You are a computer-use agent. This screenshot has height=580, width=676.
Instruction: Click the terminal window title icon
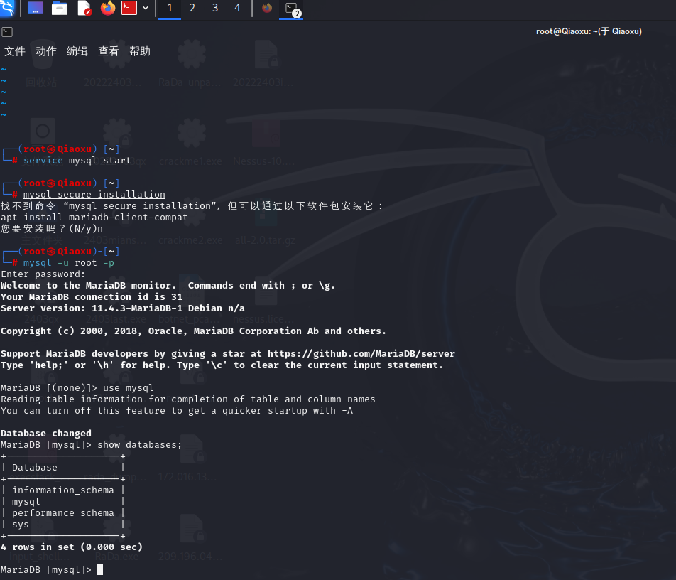tap(6, 31)
